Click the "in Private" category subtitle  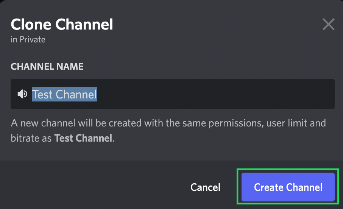click(28, 39)
